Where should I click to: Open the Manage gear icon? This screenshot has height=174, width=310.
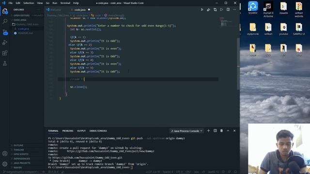[x=5, y=164]
